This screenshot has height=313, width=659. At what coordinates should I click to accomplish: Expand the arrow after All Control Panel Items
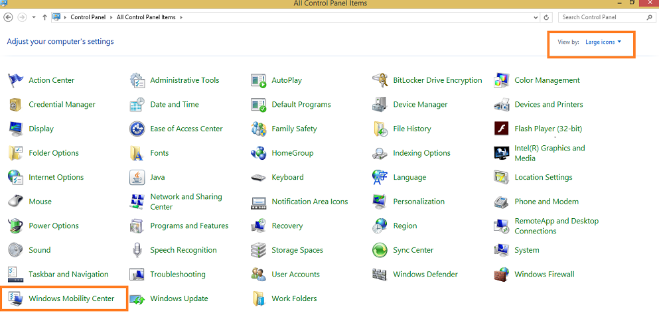[x=181, y=18]
